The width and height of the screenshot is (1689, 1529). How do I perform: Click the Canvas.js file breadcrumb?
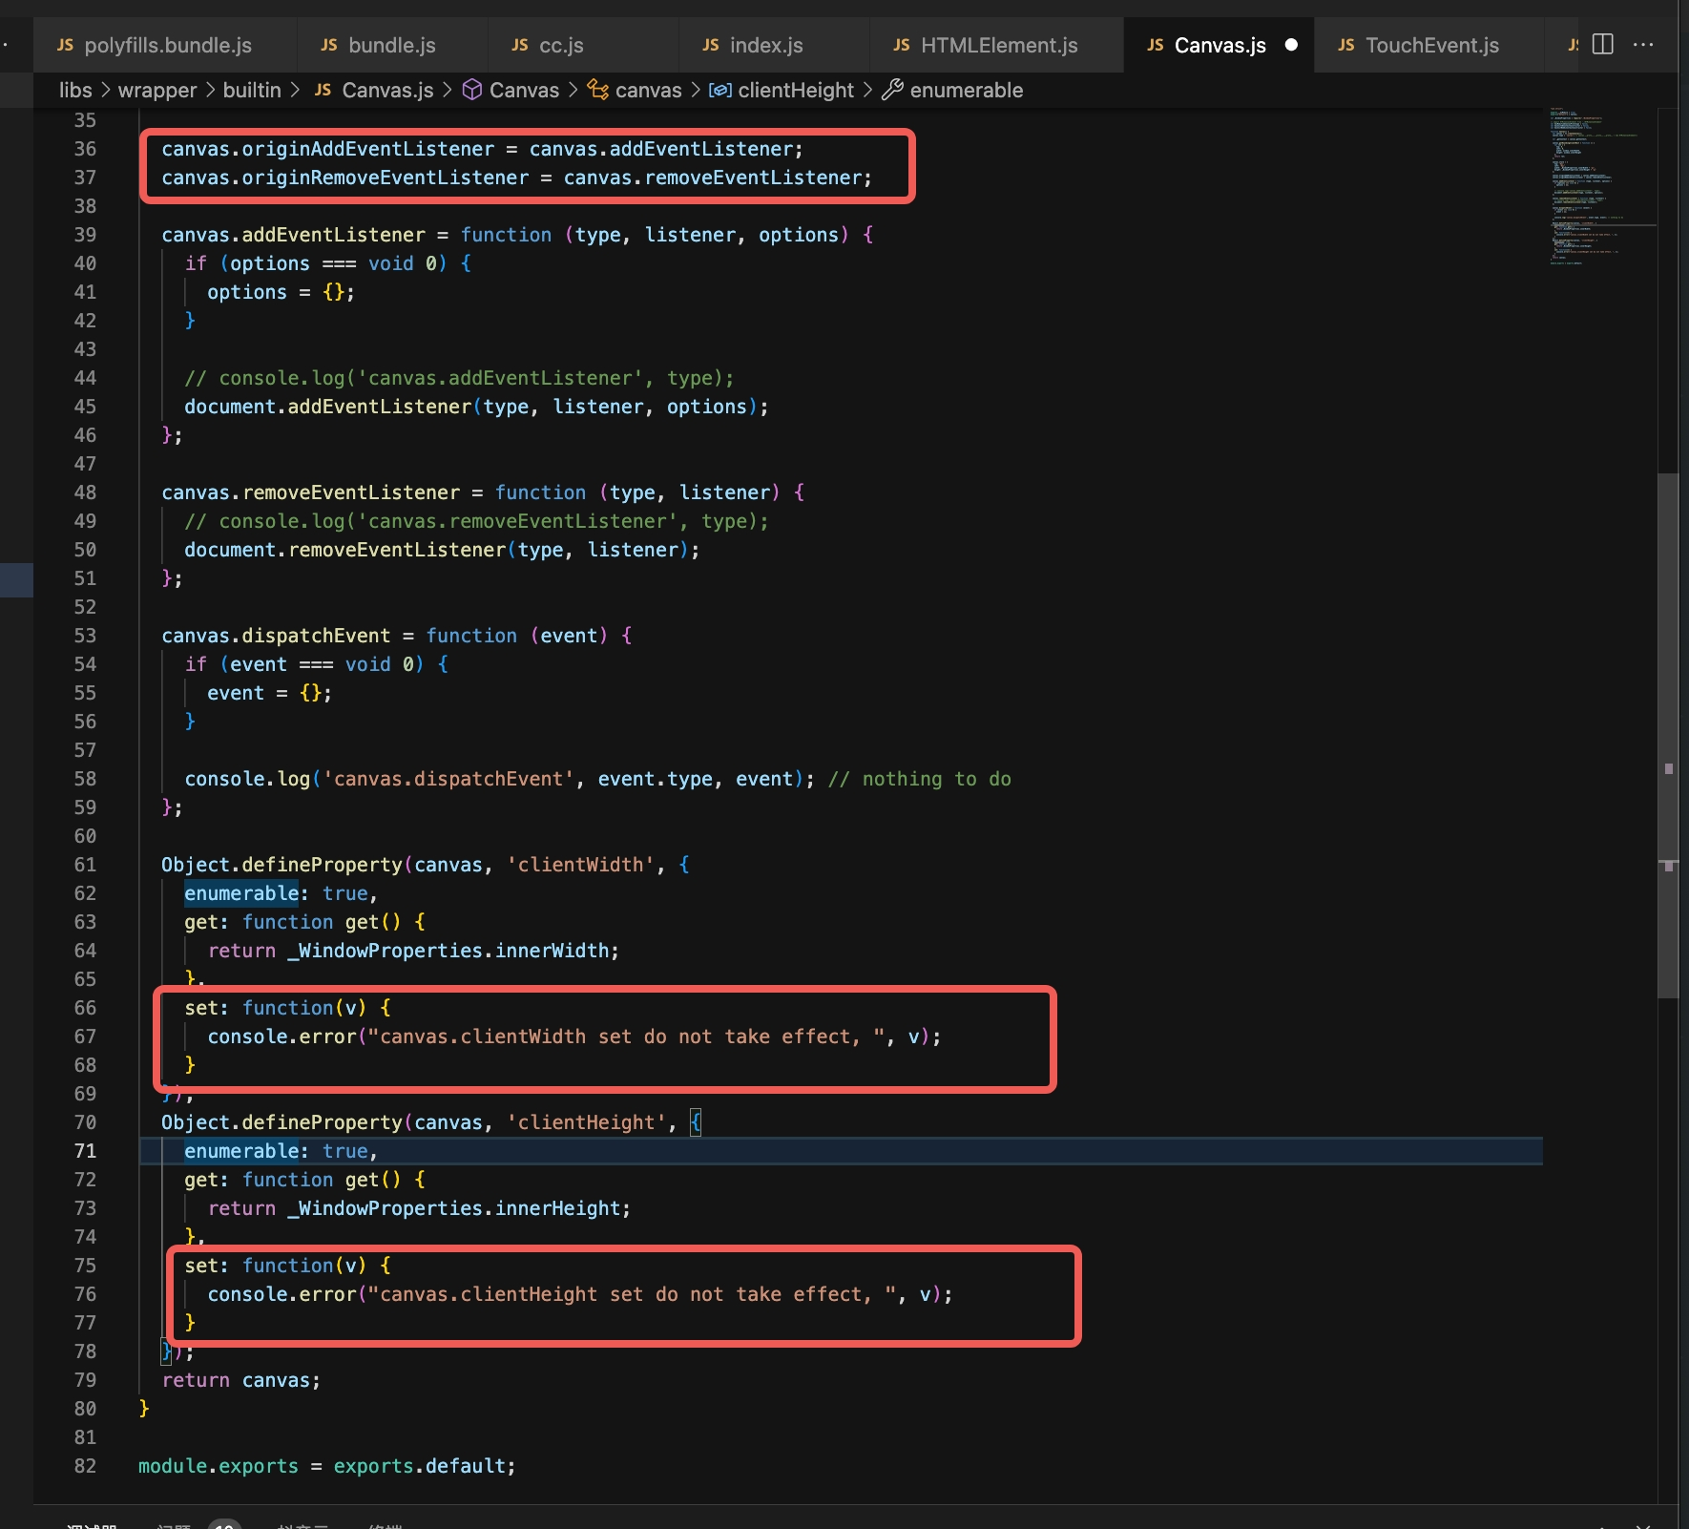pos(386,91)
